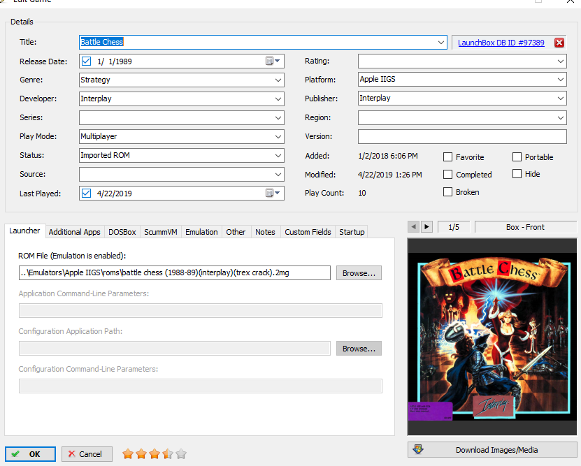The image size is (581, 466).
Task: Switch to the Additional Apps tab
Action: point(75,232)
